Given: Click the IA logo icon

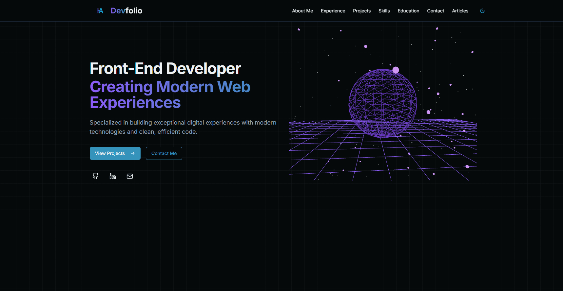Looking at the screenshot, I should [x=100, y=11].
